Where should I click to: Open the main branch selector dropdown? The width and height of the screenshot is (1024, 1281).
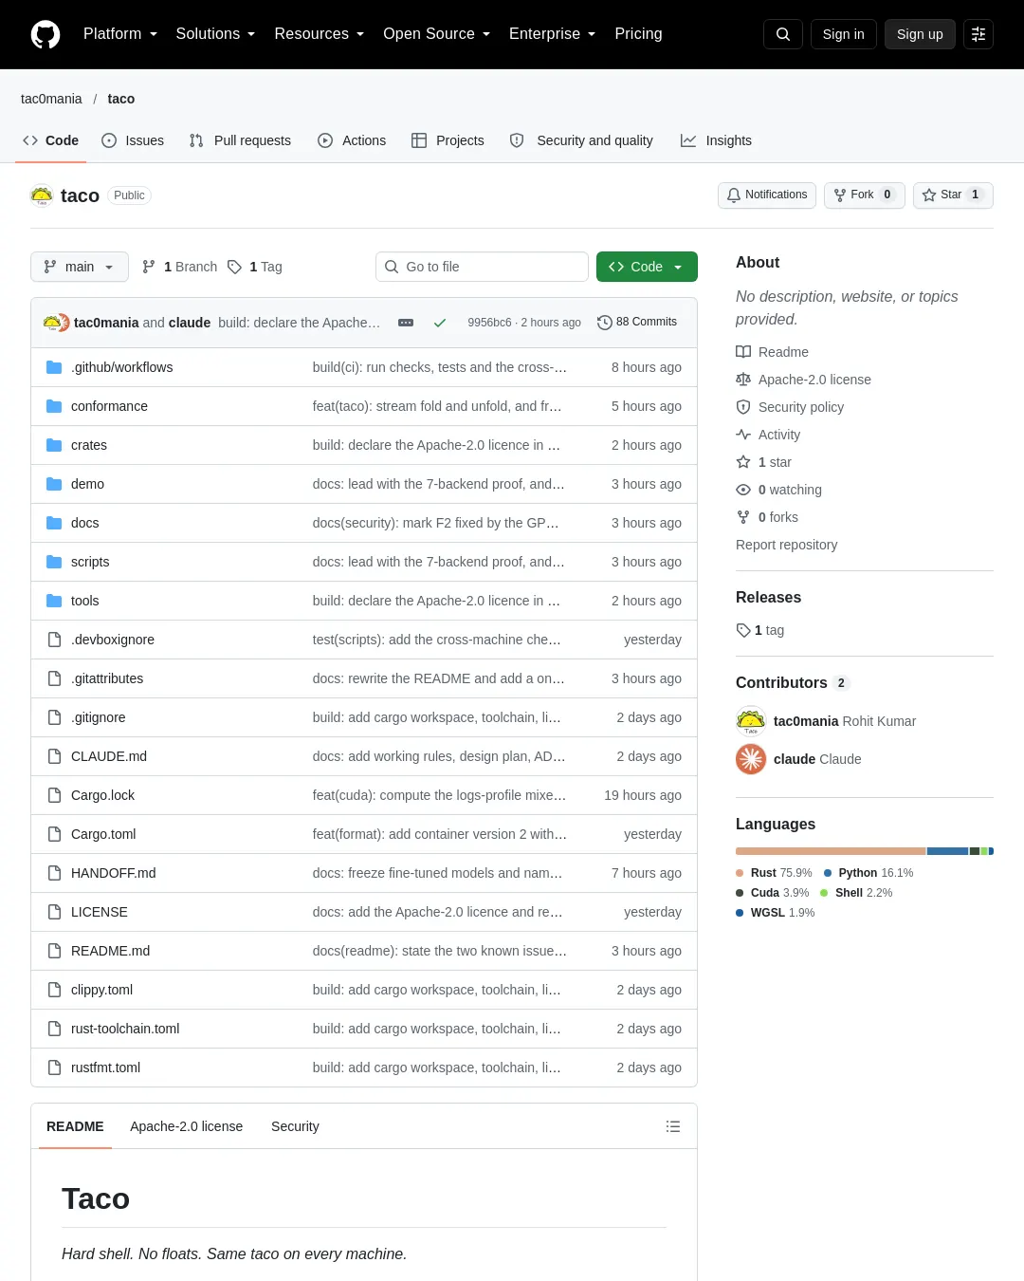click(79, 267)
